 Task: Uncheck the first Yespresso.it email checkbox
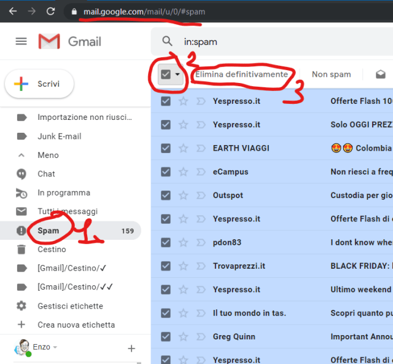tap(166, 101)
